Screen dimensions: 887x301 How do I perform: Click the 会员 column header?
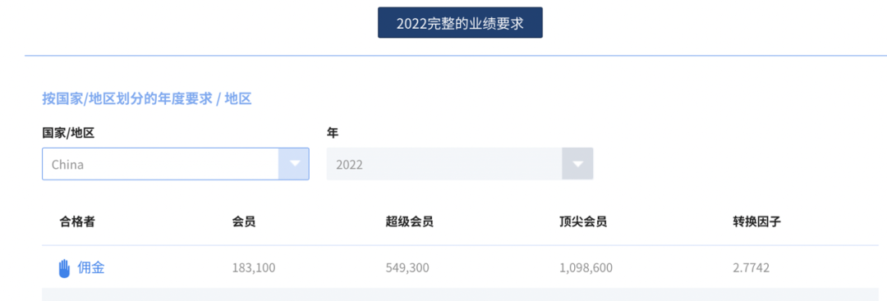pyautogui.click(x=244, y=222)
